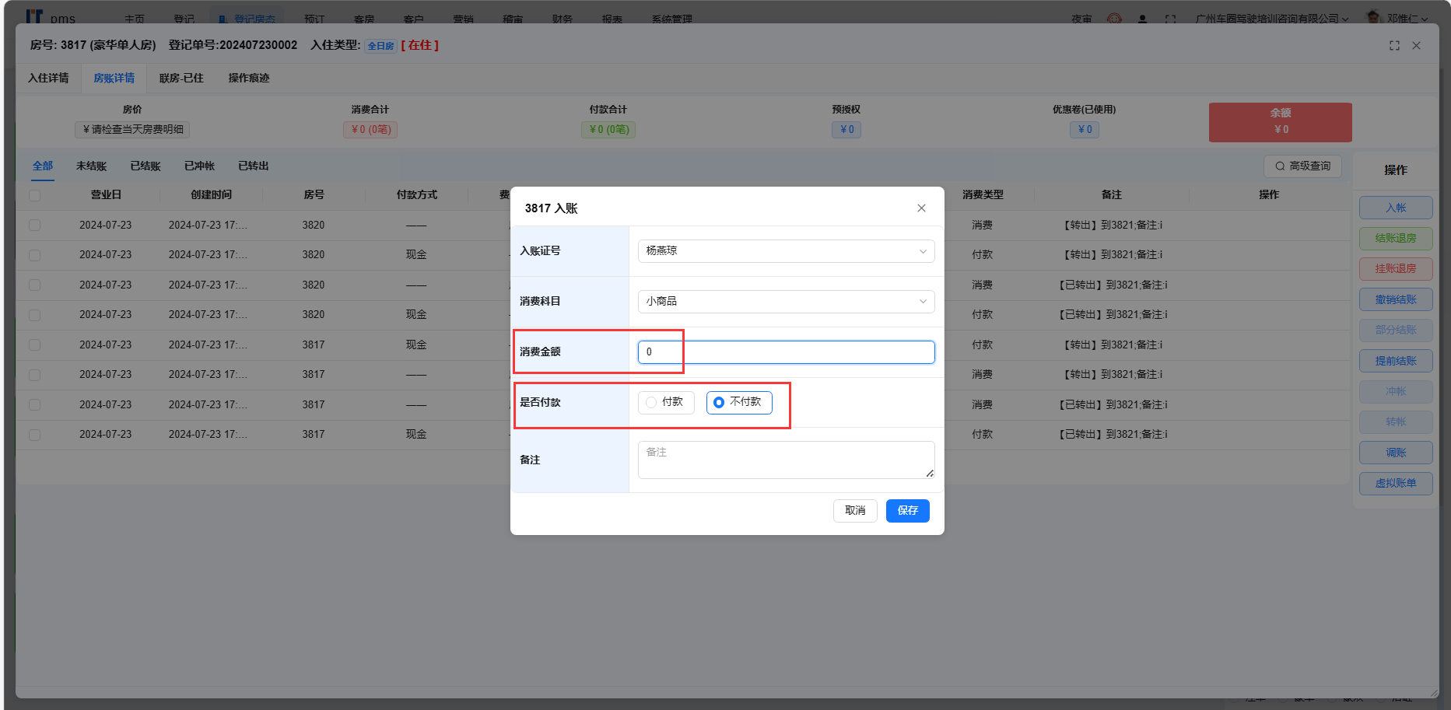This screenshot has height=710, width=1451.
Task: Click the fullscreen expand icon in panel header
Action: [1394, 46]
